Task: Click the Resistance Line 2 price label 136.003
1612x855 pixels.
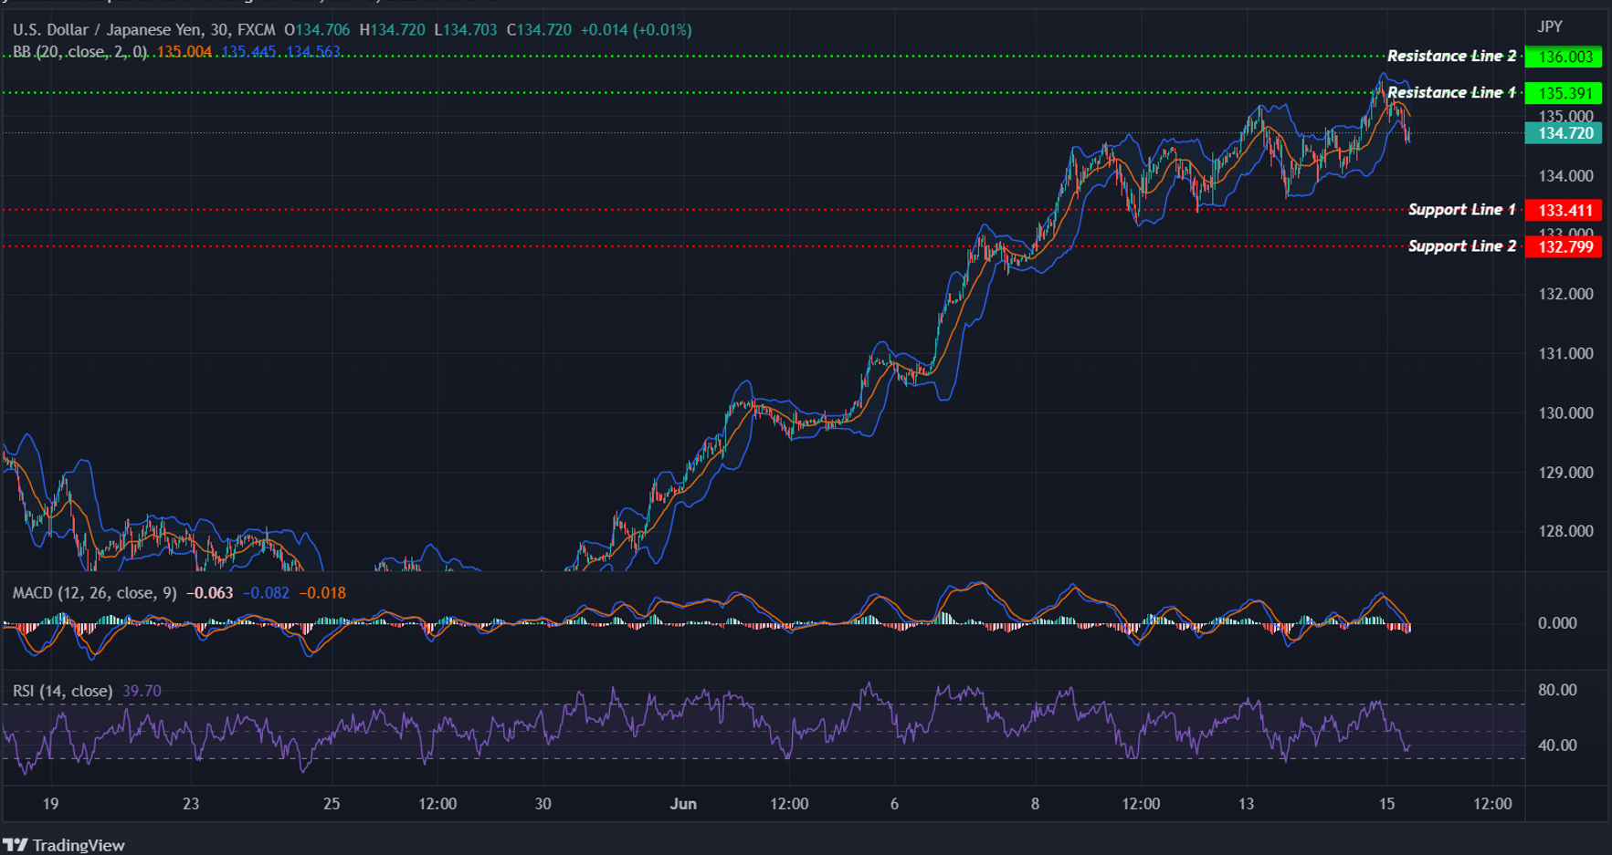Action: click(x=1562, y=56)
